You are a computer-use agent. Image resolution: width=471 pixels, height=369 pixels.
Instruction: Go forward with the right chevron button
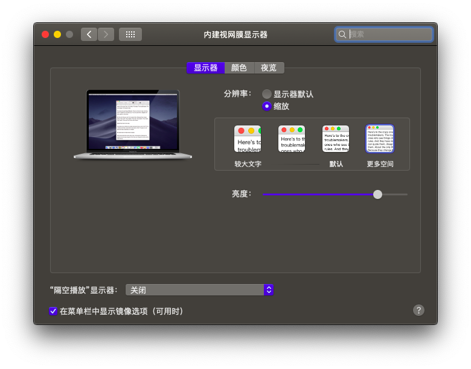pyautogui.click(x=106, y=34)
